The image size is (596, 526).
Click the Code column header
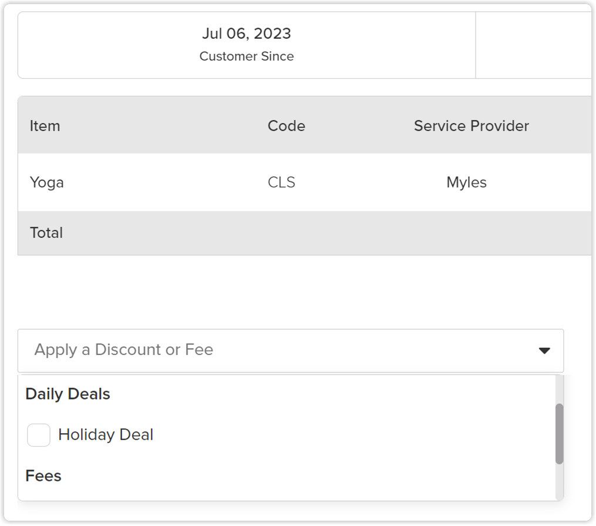click(286, 126)
